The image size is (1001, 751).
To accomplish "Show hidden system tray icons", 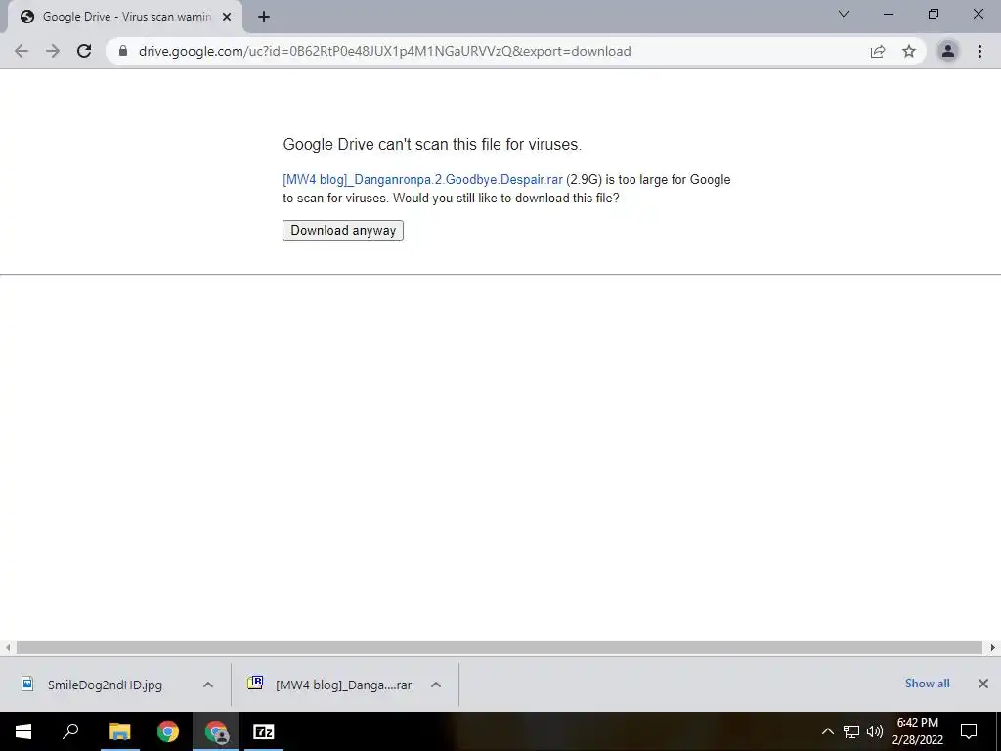I will 827,731.
